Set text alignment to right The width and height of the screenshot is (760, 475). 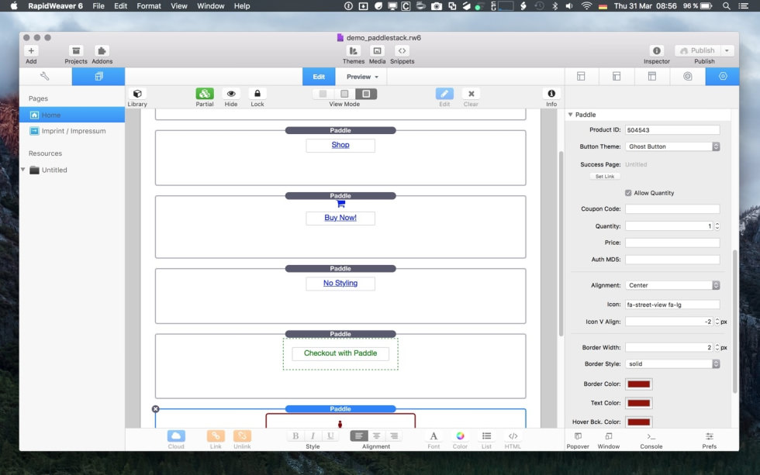pos(394,435)
